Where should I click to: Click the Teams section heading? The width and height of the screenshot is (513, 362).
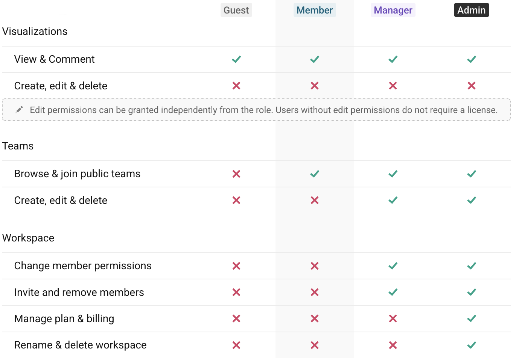18,146
